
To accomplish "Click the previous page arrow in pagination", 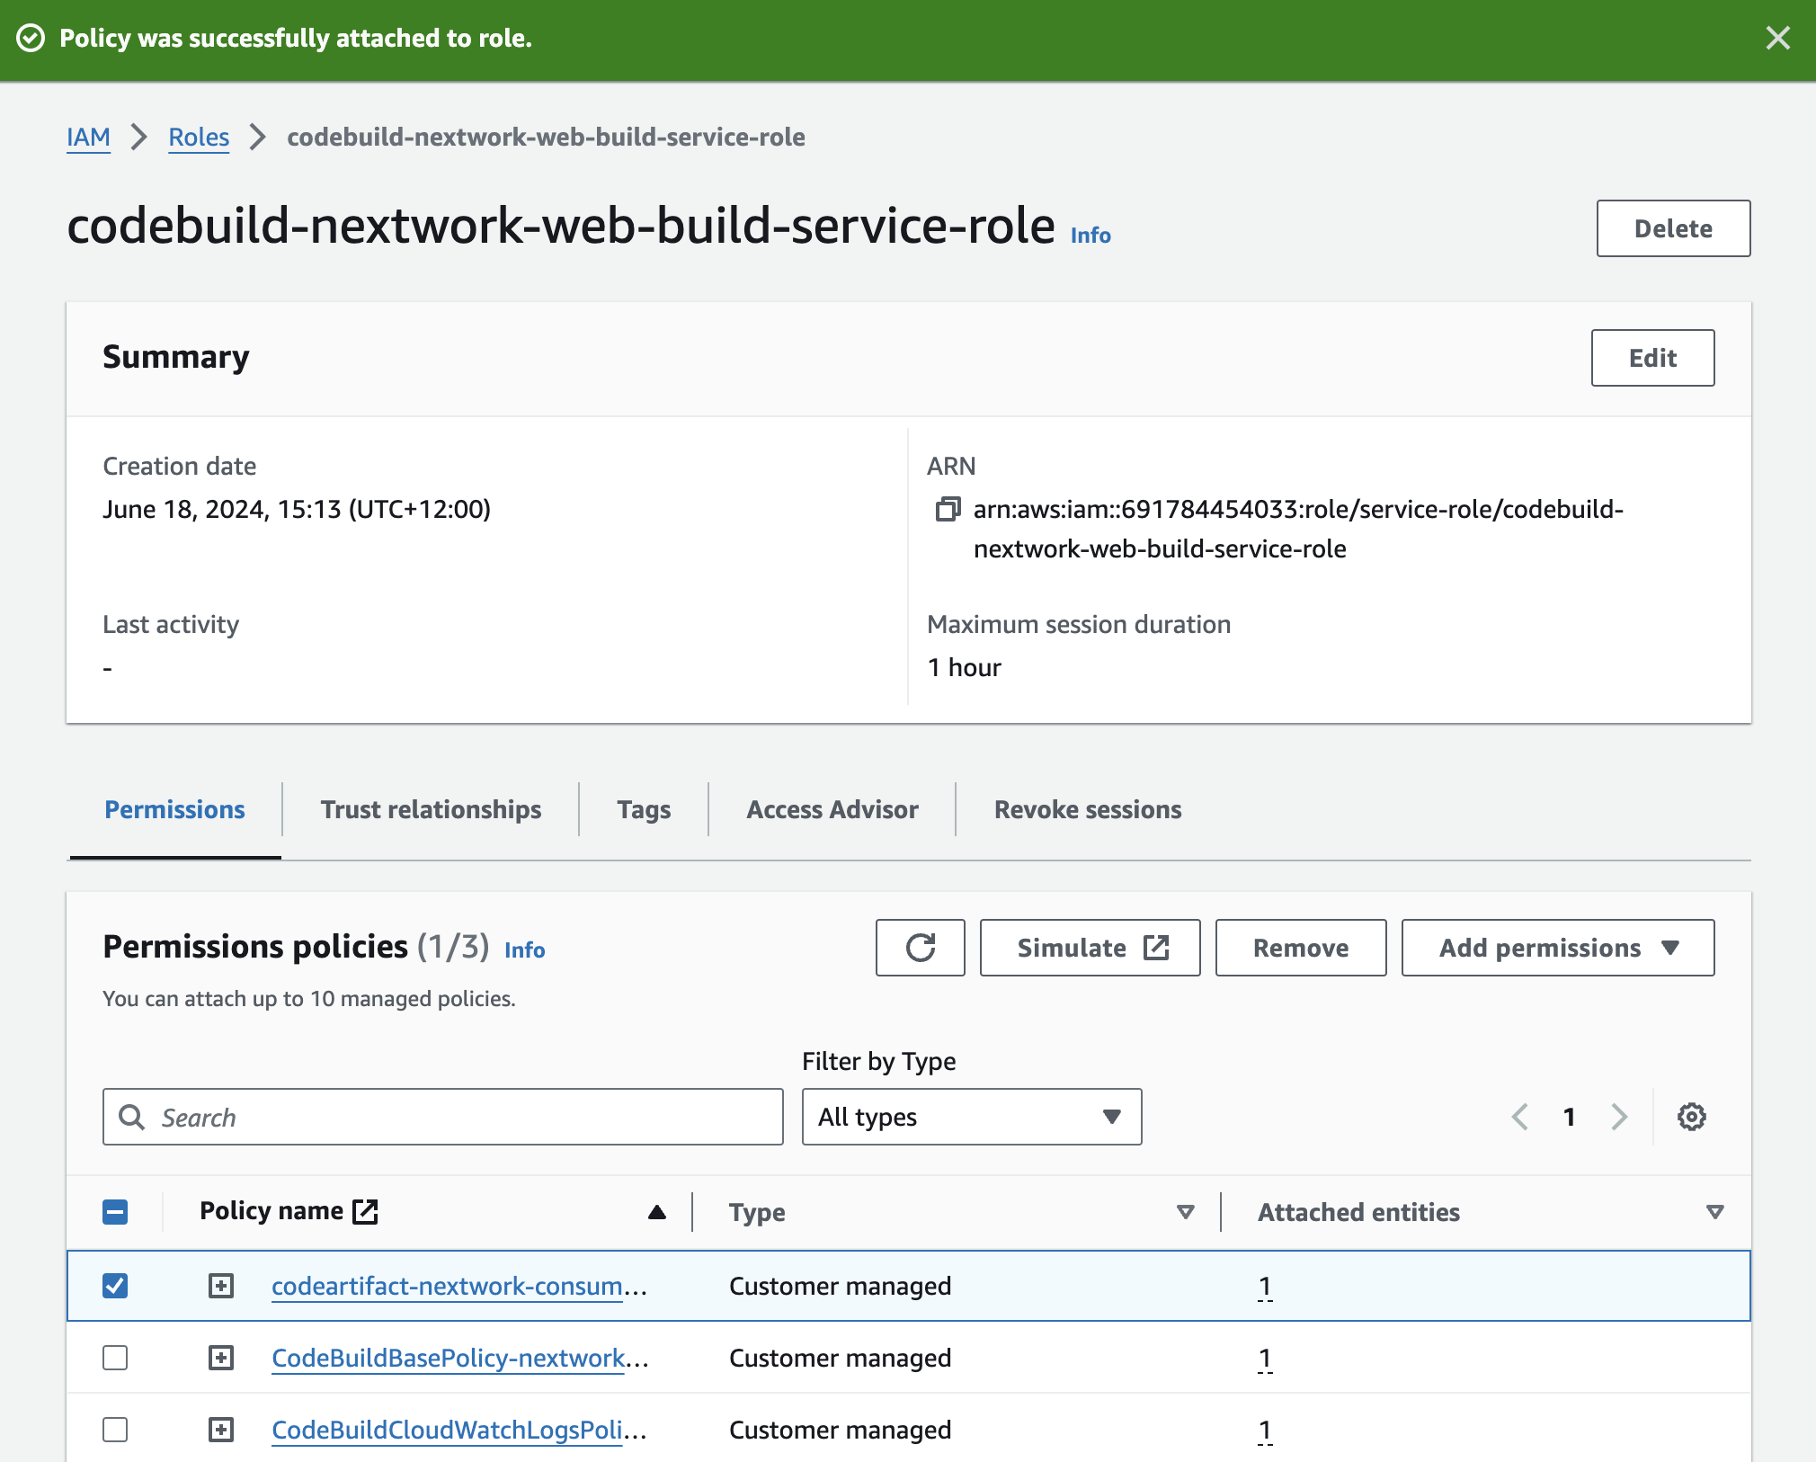I will (x=1520, y=1117).
